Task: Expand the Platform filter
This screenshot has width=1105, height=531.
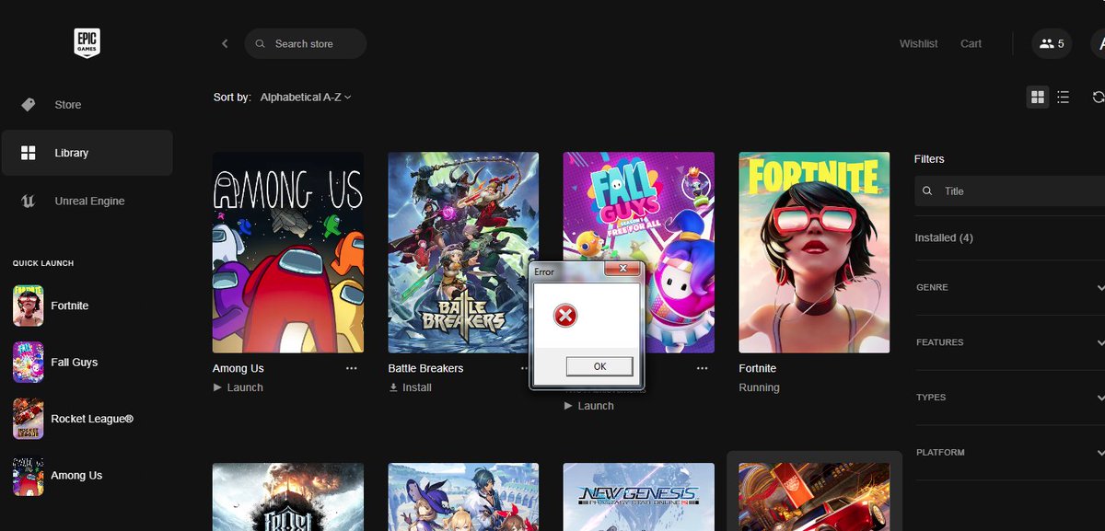Action: click(x=1010, y=453)
